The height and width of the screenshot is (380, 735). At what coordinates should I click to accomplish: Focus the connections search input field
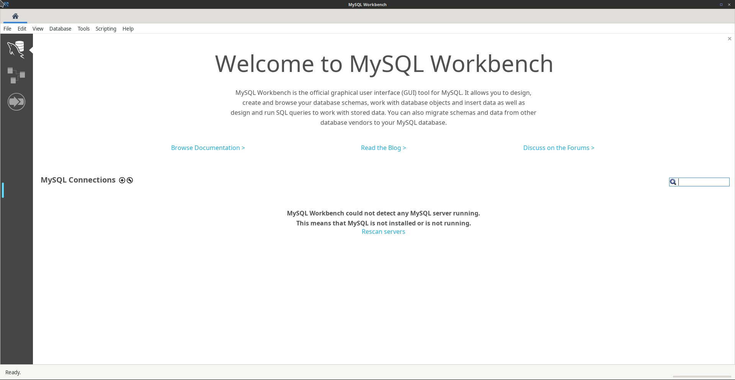pyautogui.click(x=703, y=182)
